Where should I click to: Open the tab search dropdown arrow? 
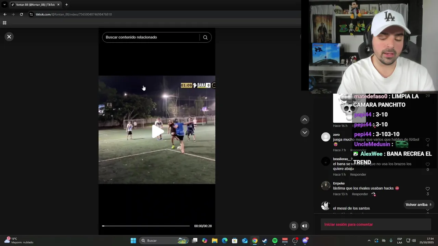4,5
